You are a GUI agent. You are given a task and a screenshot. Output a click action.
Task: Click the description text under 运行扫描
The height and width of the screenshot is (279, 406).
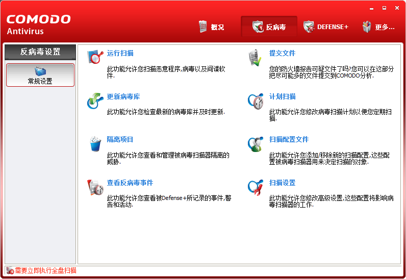click(x=166, y=72)
